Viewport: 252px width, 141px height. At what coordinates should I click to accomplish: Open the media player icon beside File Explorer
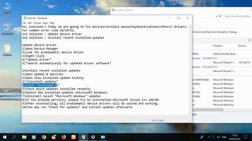pyautogui.click(x=34, y=137)
